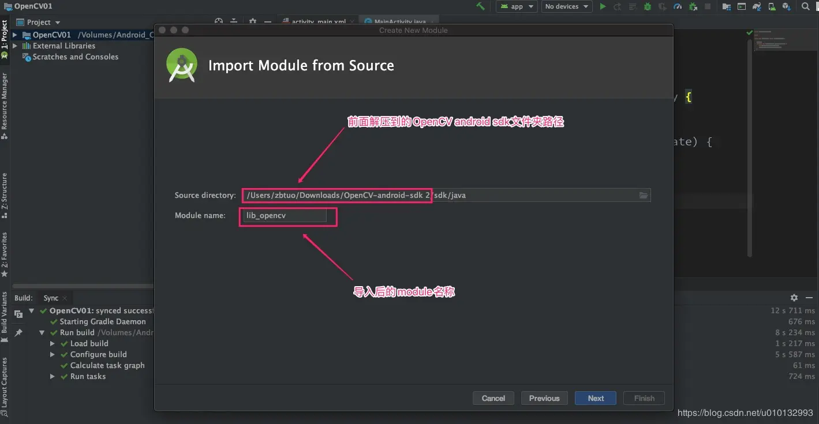Click the Configure build row text
Screen dimensions: 819x424
point(98,355)
